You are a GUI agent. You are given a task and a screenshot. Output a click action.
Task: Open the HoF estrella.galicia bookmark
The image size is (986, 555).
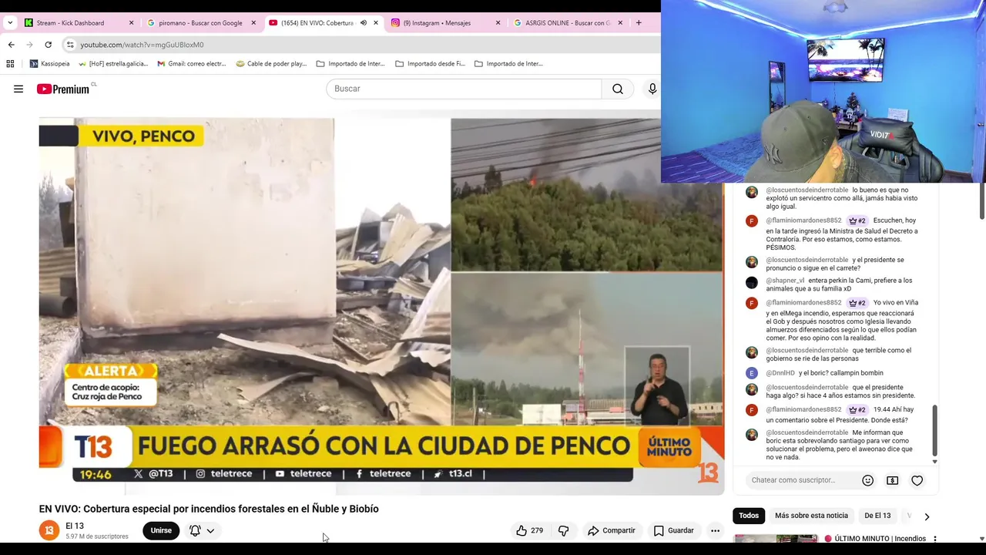(113, 64)
